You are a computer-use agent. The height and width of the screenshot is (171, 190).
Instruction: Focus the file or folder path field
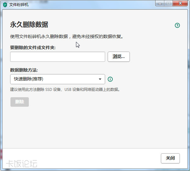pyautogui.click(x=58, y=57)
